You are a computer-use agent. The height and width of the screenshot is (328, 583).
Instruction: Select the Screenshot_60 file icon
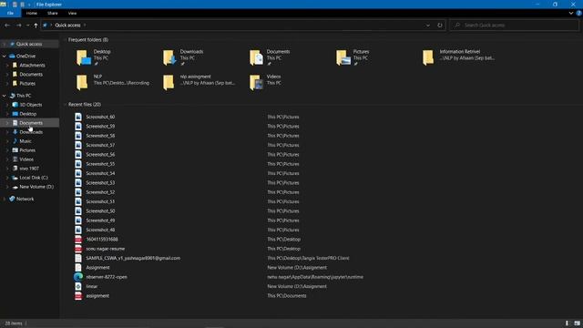tap(78, 117)
